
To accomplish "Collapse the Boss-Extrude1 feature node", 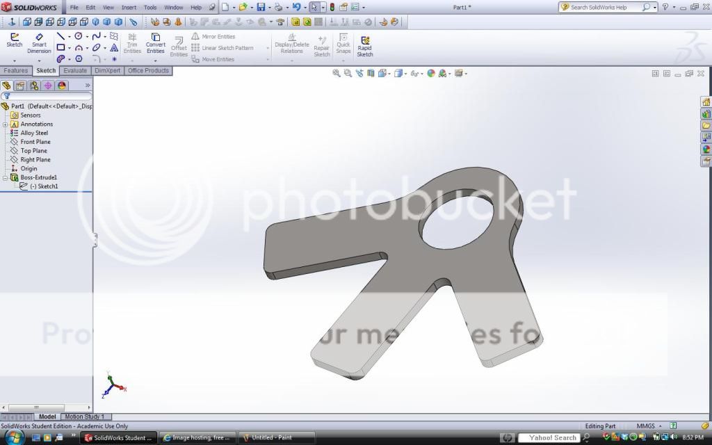I will pyautogui.click(x=5, y=178).
